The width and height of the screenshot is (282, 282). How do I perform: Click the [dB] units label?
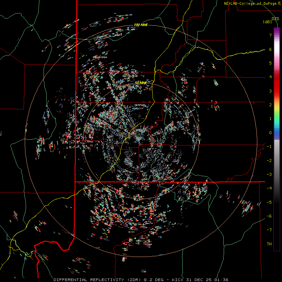click(x=268, y=22)
